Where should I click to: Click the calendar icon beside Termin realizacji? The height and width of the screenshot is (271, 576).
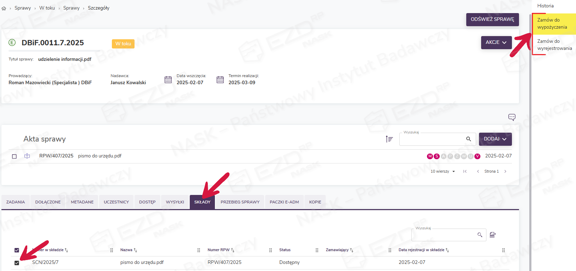pos(220,80)
